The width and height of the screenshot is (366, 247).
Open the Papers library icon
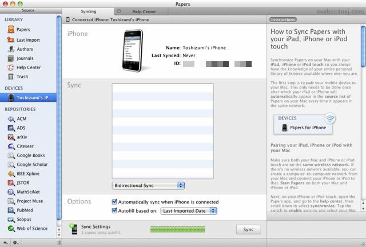pyautogui.click(x=11, y=29)
